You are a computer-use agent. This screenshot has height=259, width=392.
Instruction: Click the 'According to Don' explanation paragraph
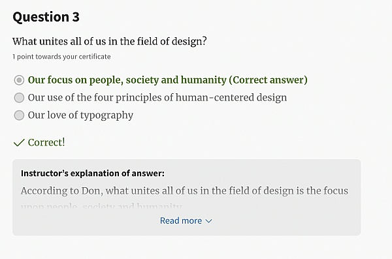[184, 191]
